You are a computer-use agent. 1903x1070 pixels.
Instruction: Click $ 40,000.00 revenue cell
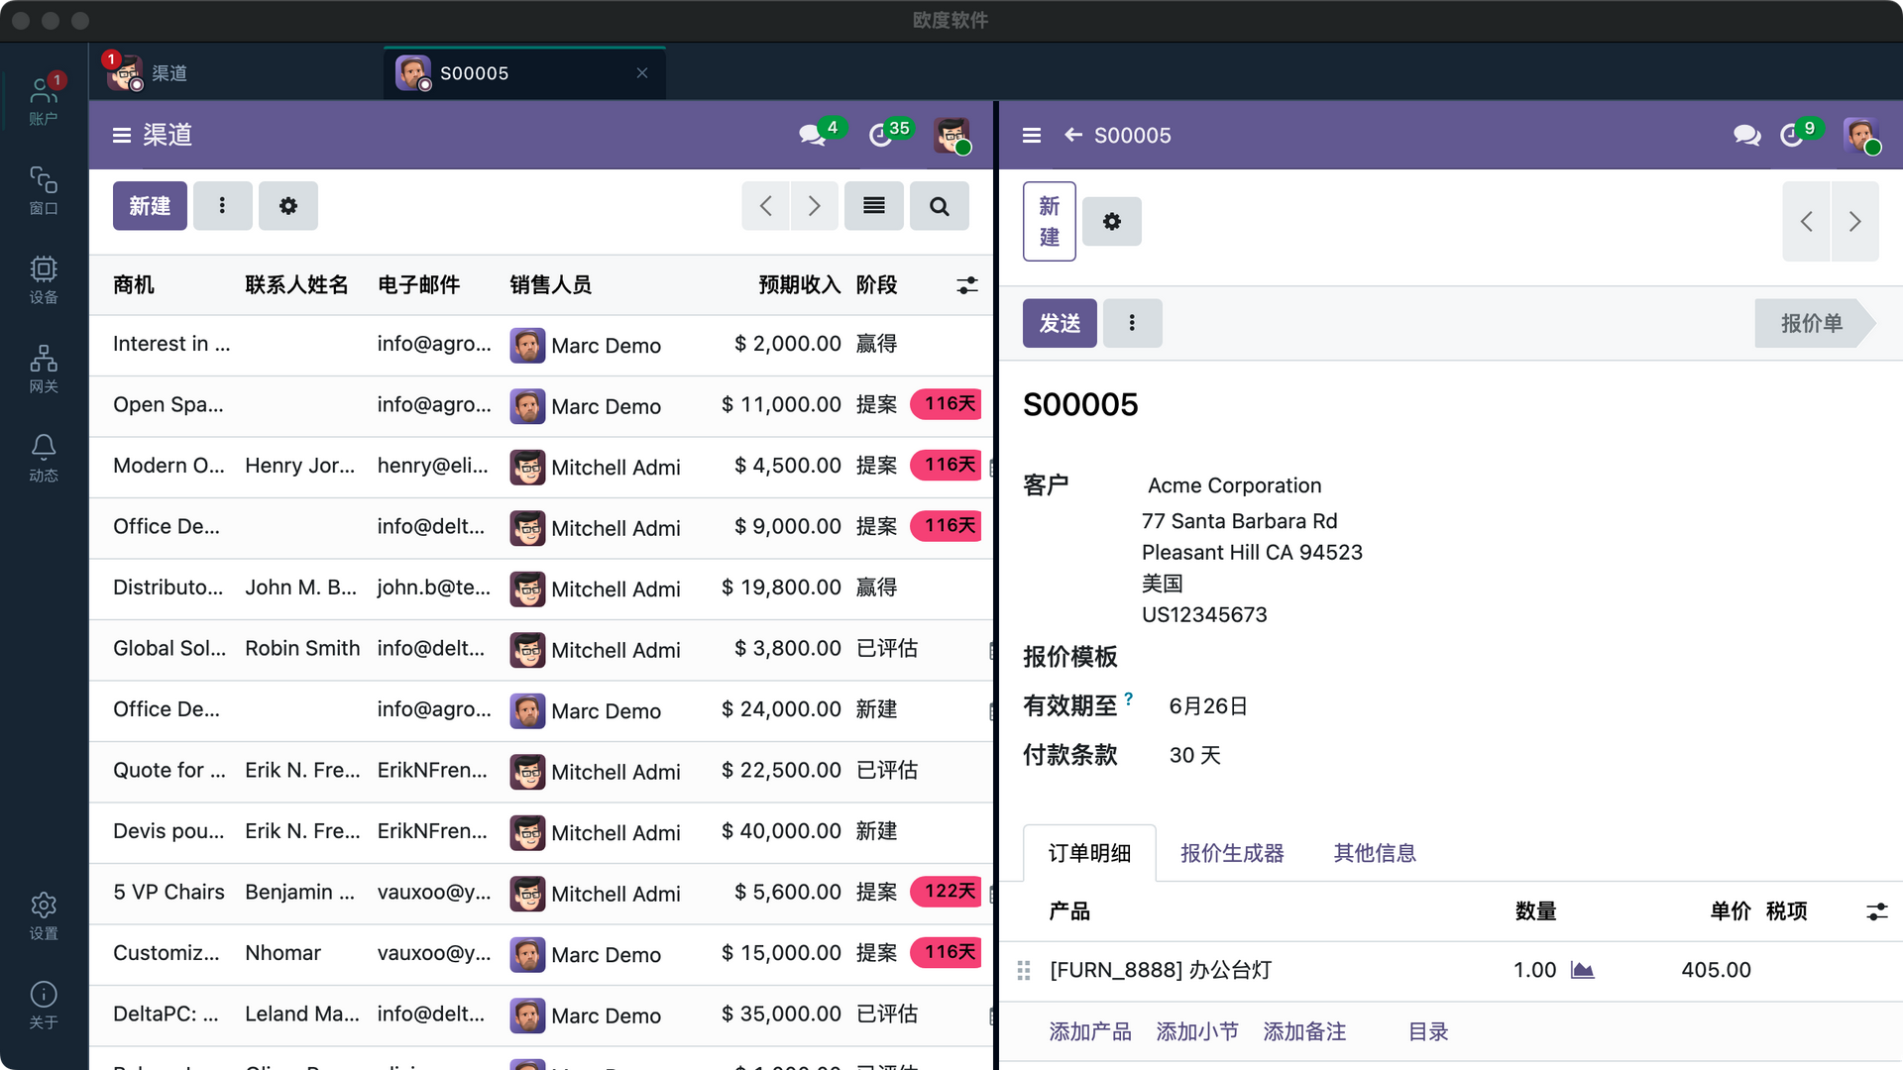781,831
